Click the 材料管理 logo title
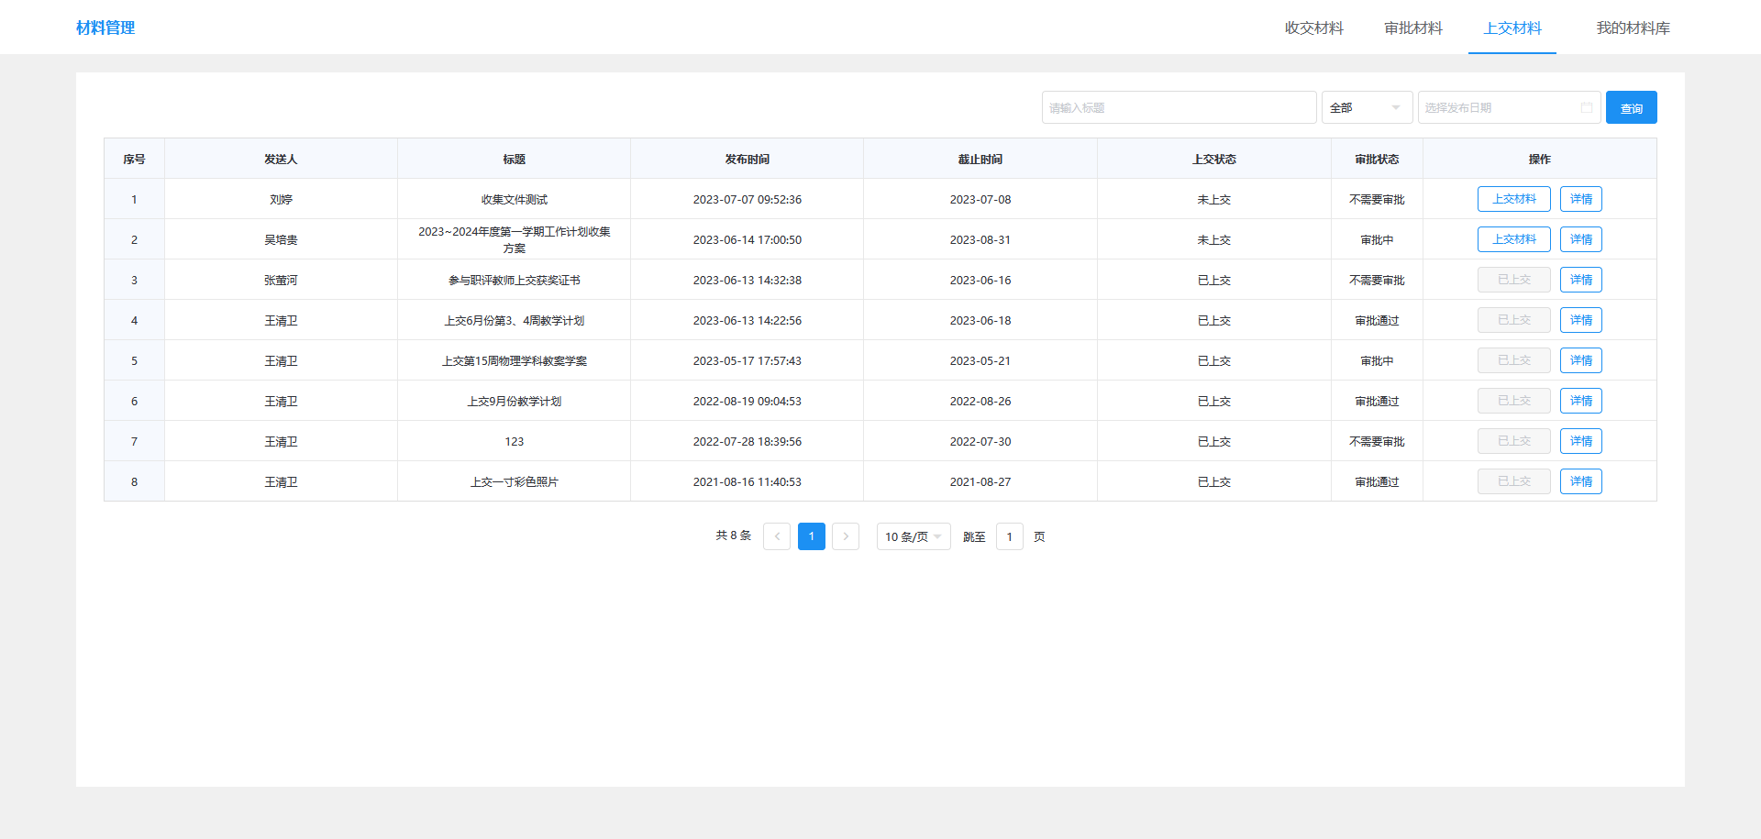The image size is (1761, 839). tap(105, 28)
